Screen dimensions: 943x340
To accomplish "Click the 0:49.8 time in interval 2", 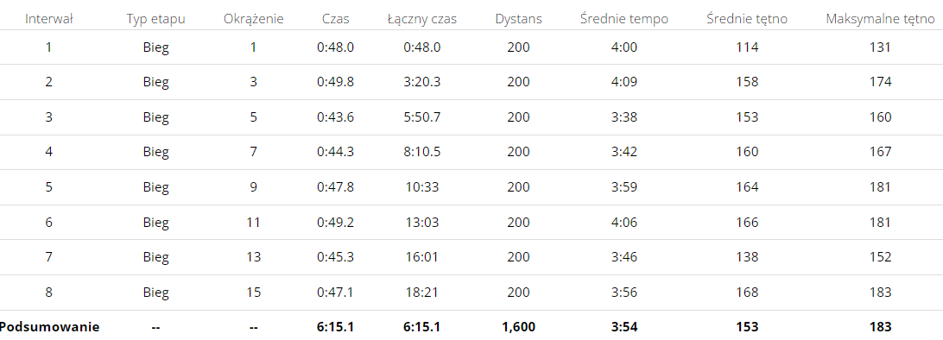I will point(335,82).
